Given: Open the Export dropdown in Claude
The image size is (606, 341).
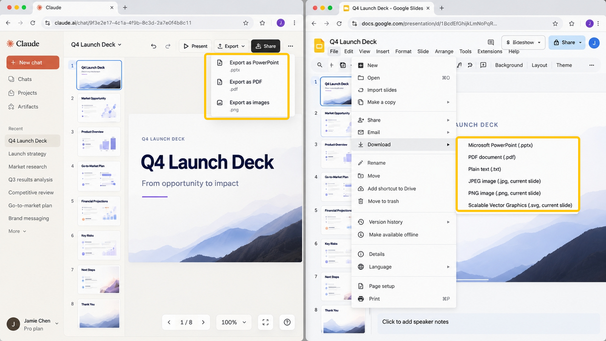Looking at the screenshot, I should pos(232,46).
